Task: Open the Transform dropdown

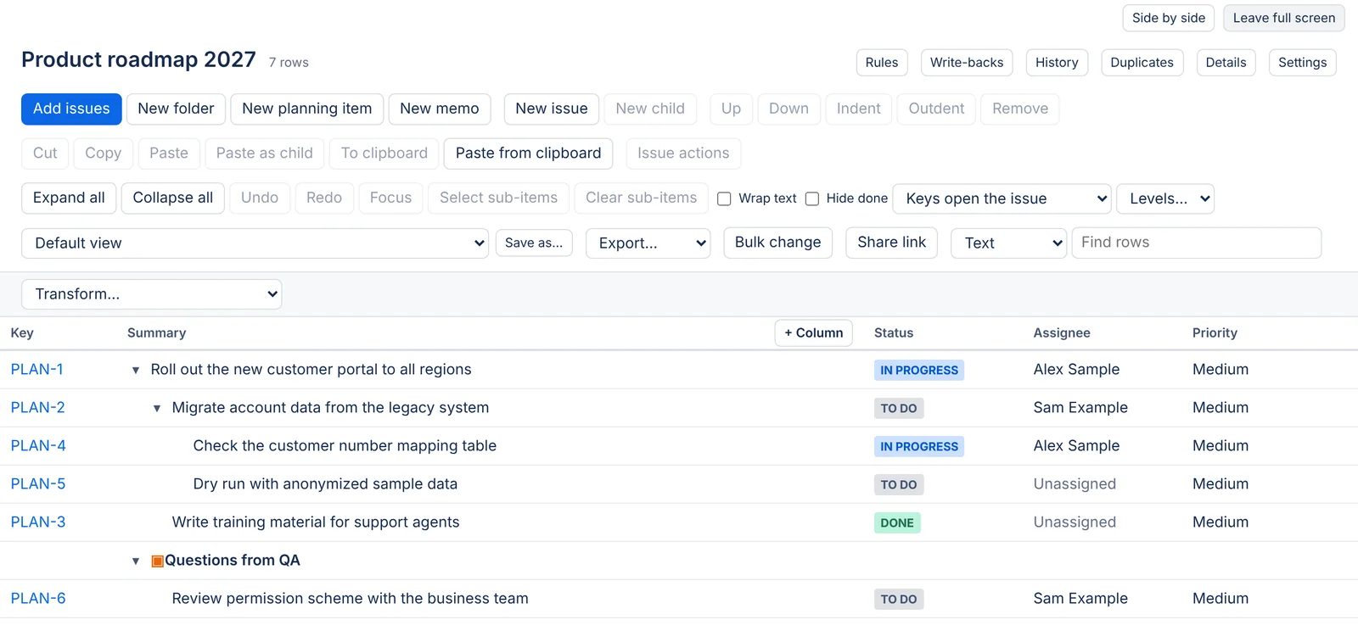Action: point(152,294)
